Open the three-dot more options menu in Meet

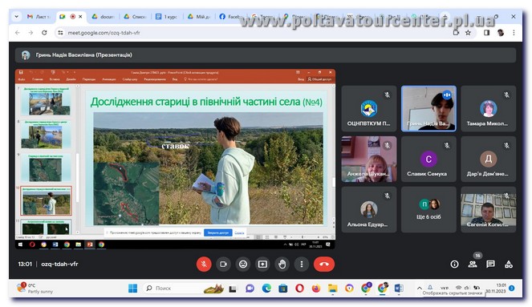(x=302, y=264)
